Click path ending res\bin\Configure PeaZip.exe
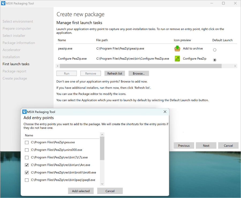 (133, 59)
